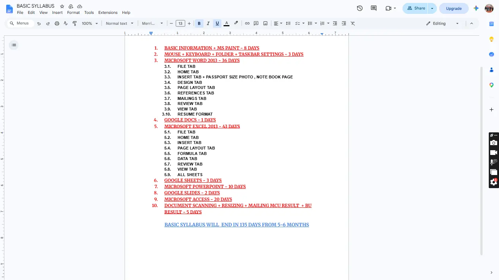Expand the bulleted list menu arrow
The width and height of the screenshot is (499, 280).
click(x=316, y=23)
